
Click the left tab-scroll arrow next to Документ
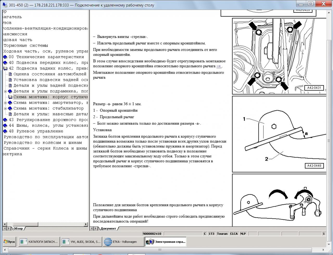[x=92, y=228]
